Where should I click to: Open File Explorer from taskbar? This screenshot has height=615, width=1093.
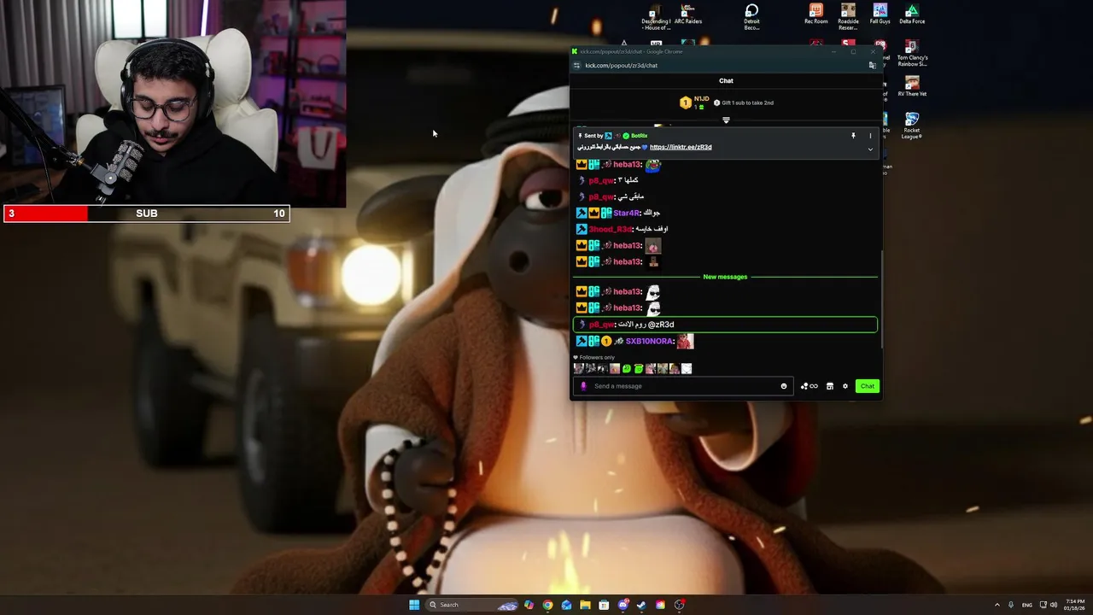pyautogui.click(x=585, y=605)
